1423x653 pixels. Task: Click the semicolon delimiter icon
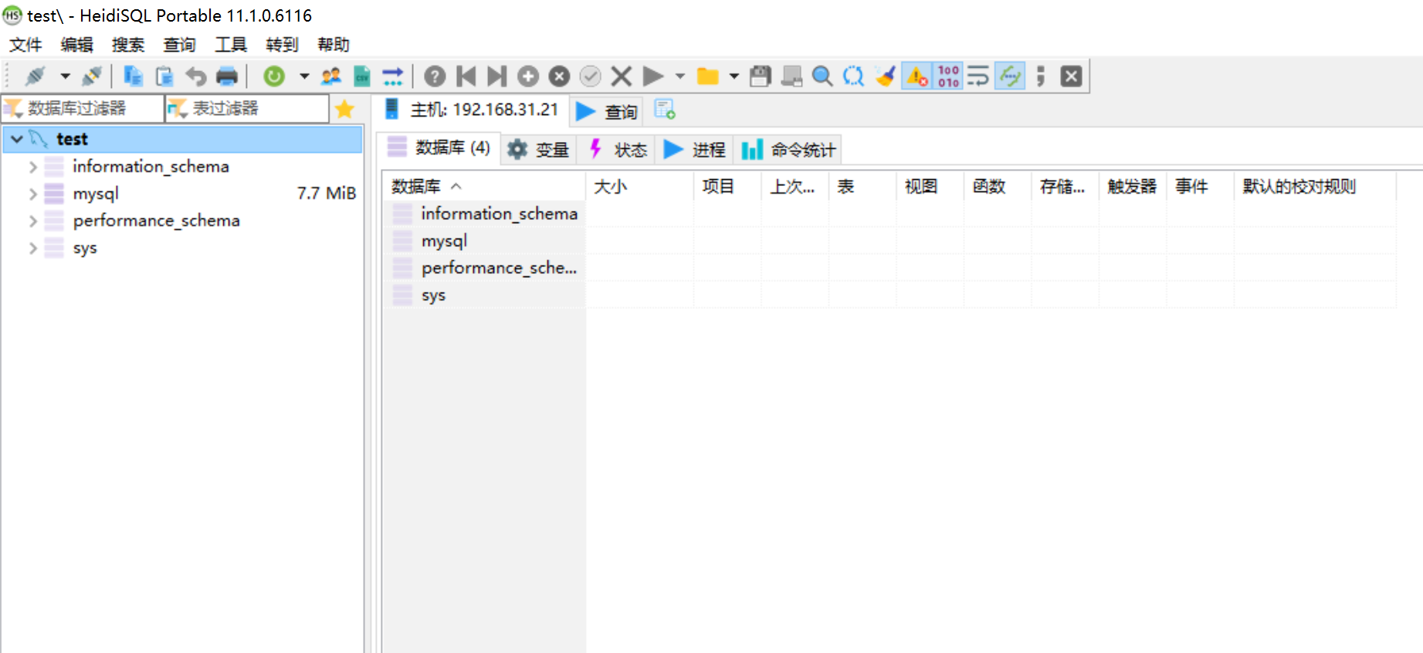[x=1041, y=76]
